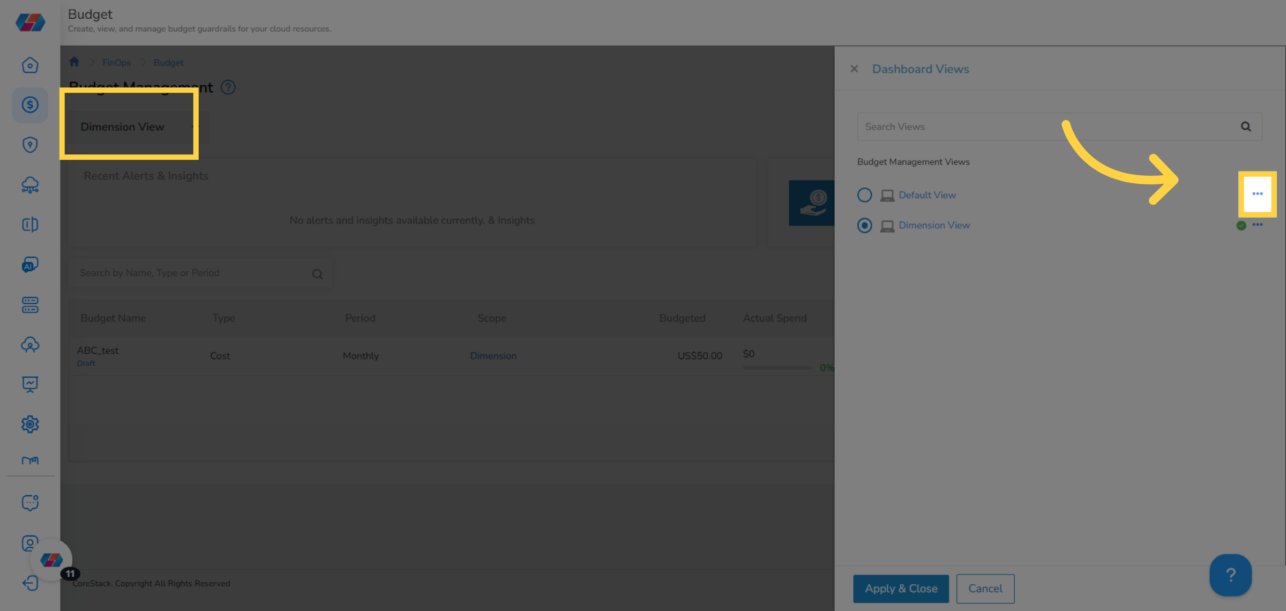Open the security shield sidebar icon
Viewport: 1286px width, 611px height.
30,145
